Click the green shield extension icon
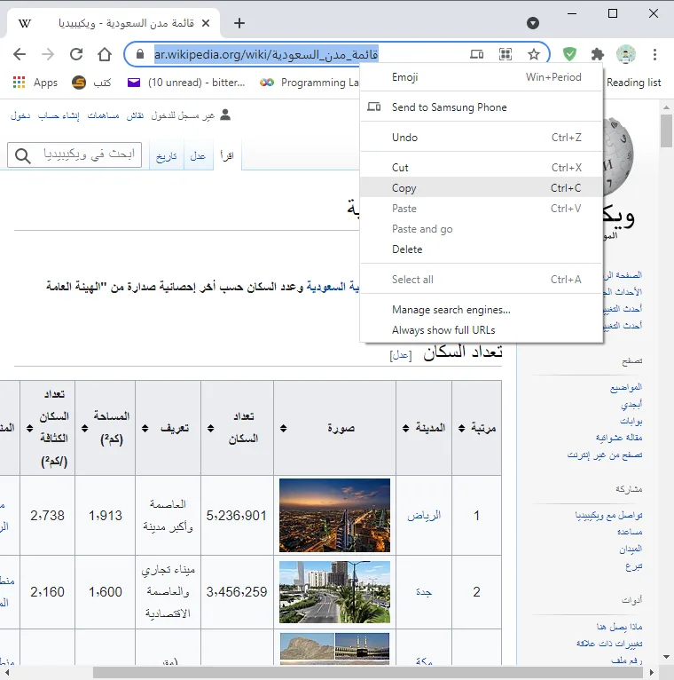 click(569, 54)
